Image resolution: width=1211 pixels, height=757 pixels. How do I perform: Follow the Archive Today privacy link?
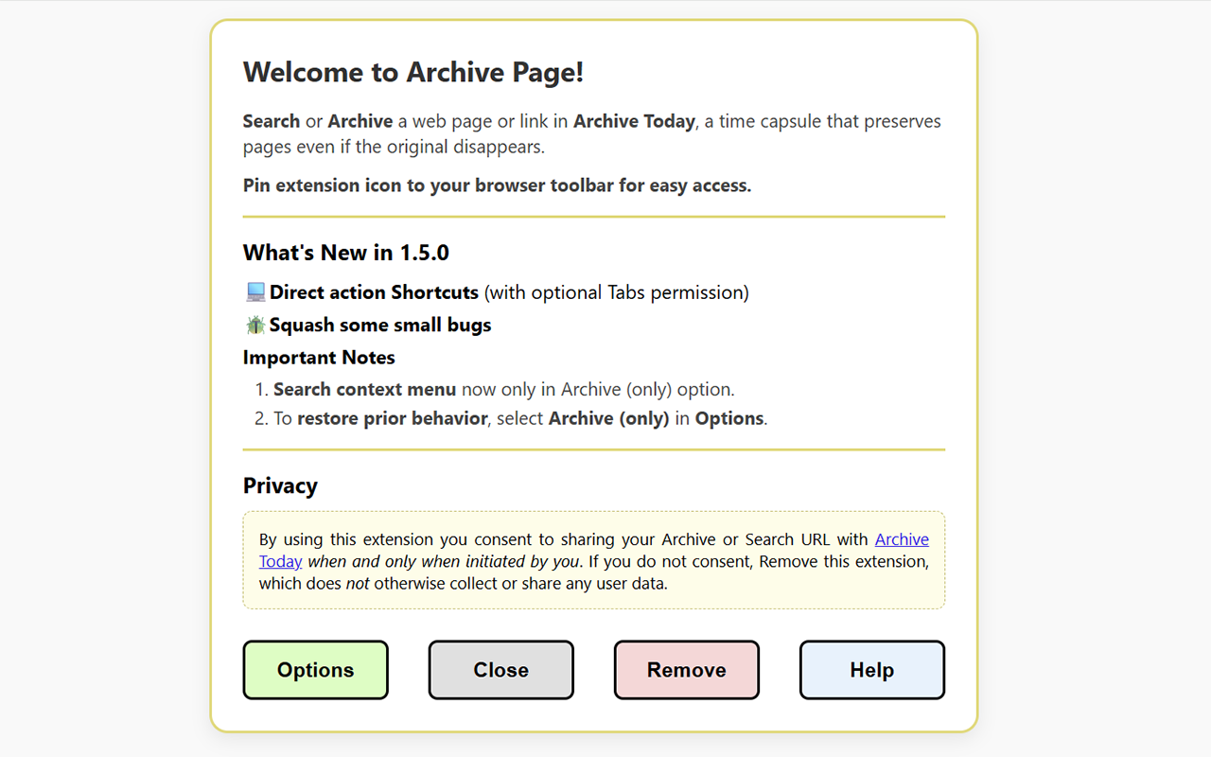902,539
